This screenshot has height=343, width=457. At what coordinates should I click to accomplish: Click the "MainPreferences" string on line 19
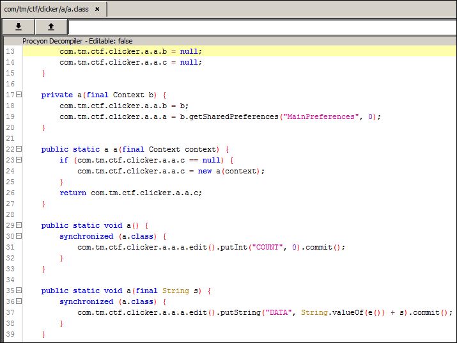click(x=321, y=116)
